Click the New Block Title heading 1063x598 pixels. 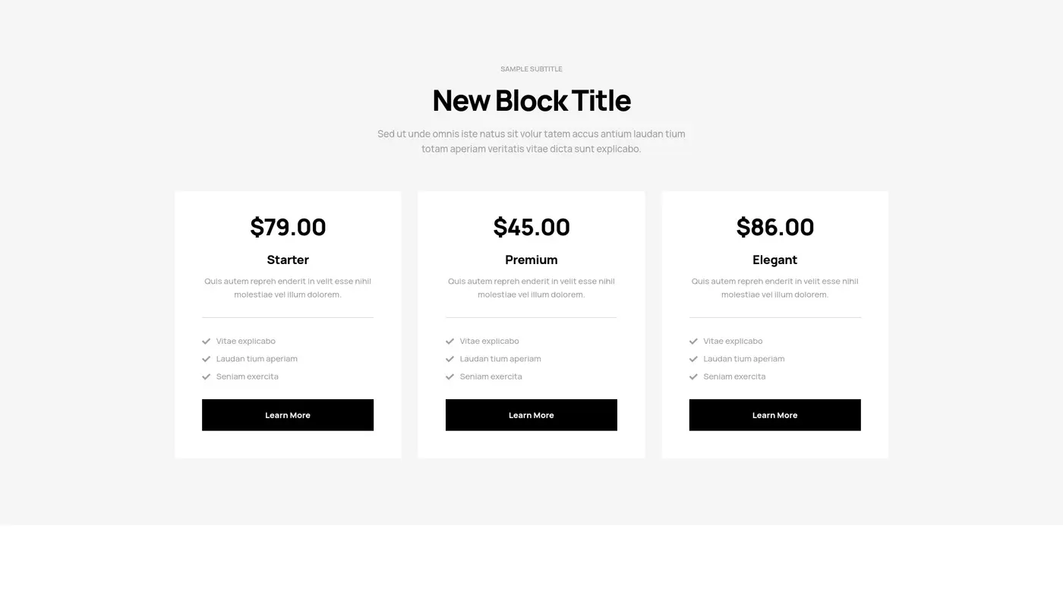[531, 99]
